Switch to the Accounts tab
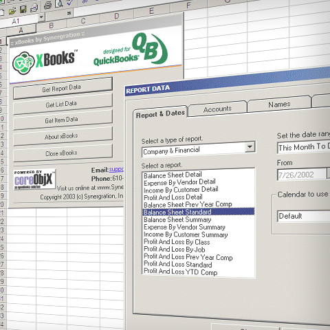The width and height of the screenshot is (330, 330). coord(217,109)
